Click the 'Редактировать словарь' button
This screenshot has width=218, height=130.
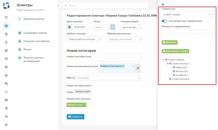coord(175,51)
